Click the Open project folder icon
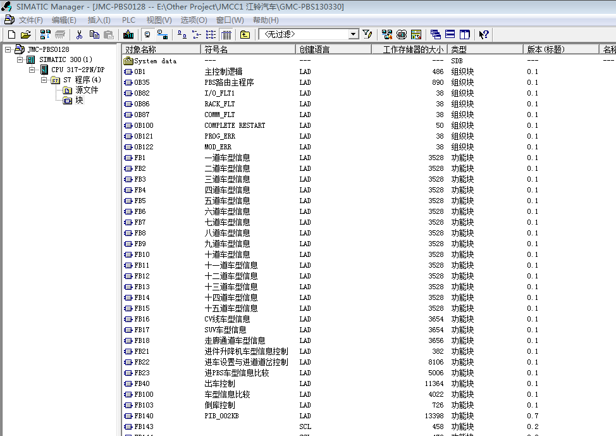 (26, 35)
